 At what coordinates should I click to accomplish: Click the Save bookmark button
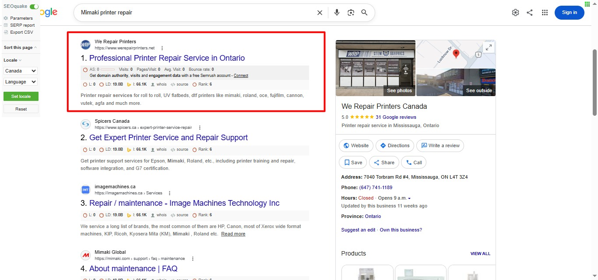pos(353,162)
